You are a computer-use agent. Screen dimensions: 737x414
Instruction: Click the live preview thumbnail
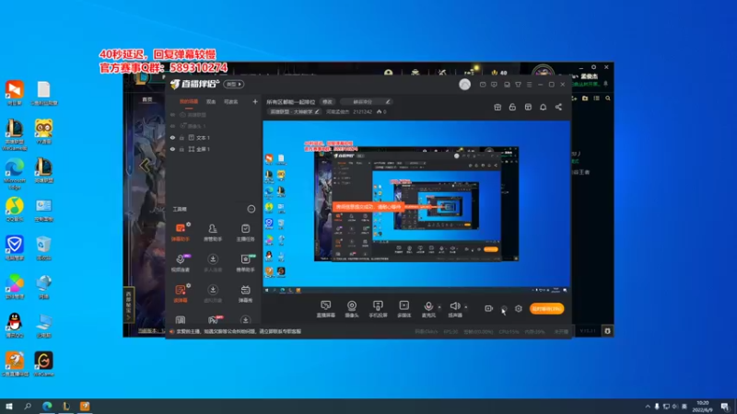416,207
